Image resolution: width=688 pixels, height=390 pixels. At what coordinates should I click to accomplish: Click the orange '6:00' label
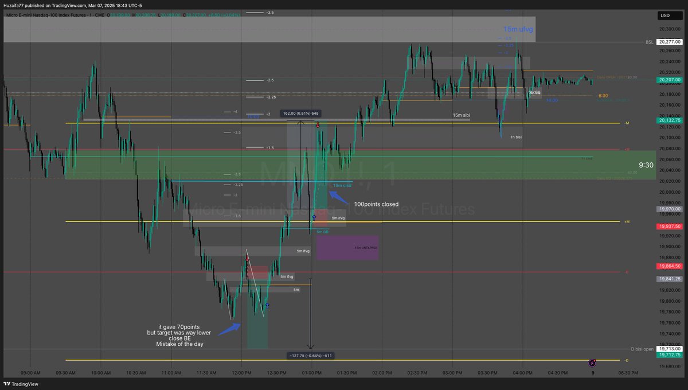[x=603, y=96]
